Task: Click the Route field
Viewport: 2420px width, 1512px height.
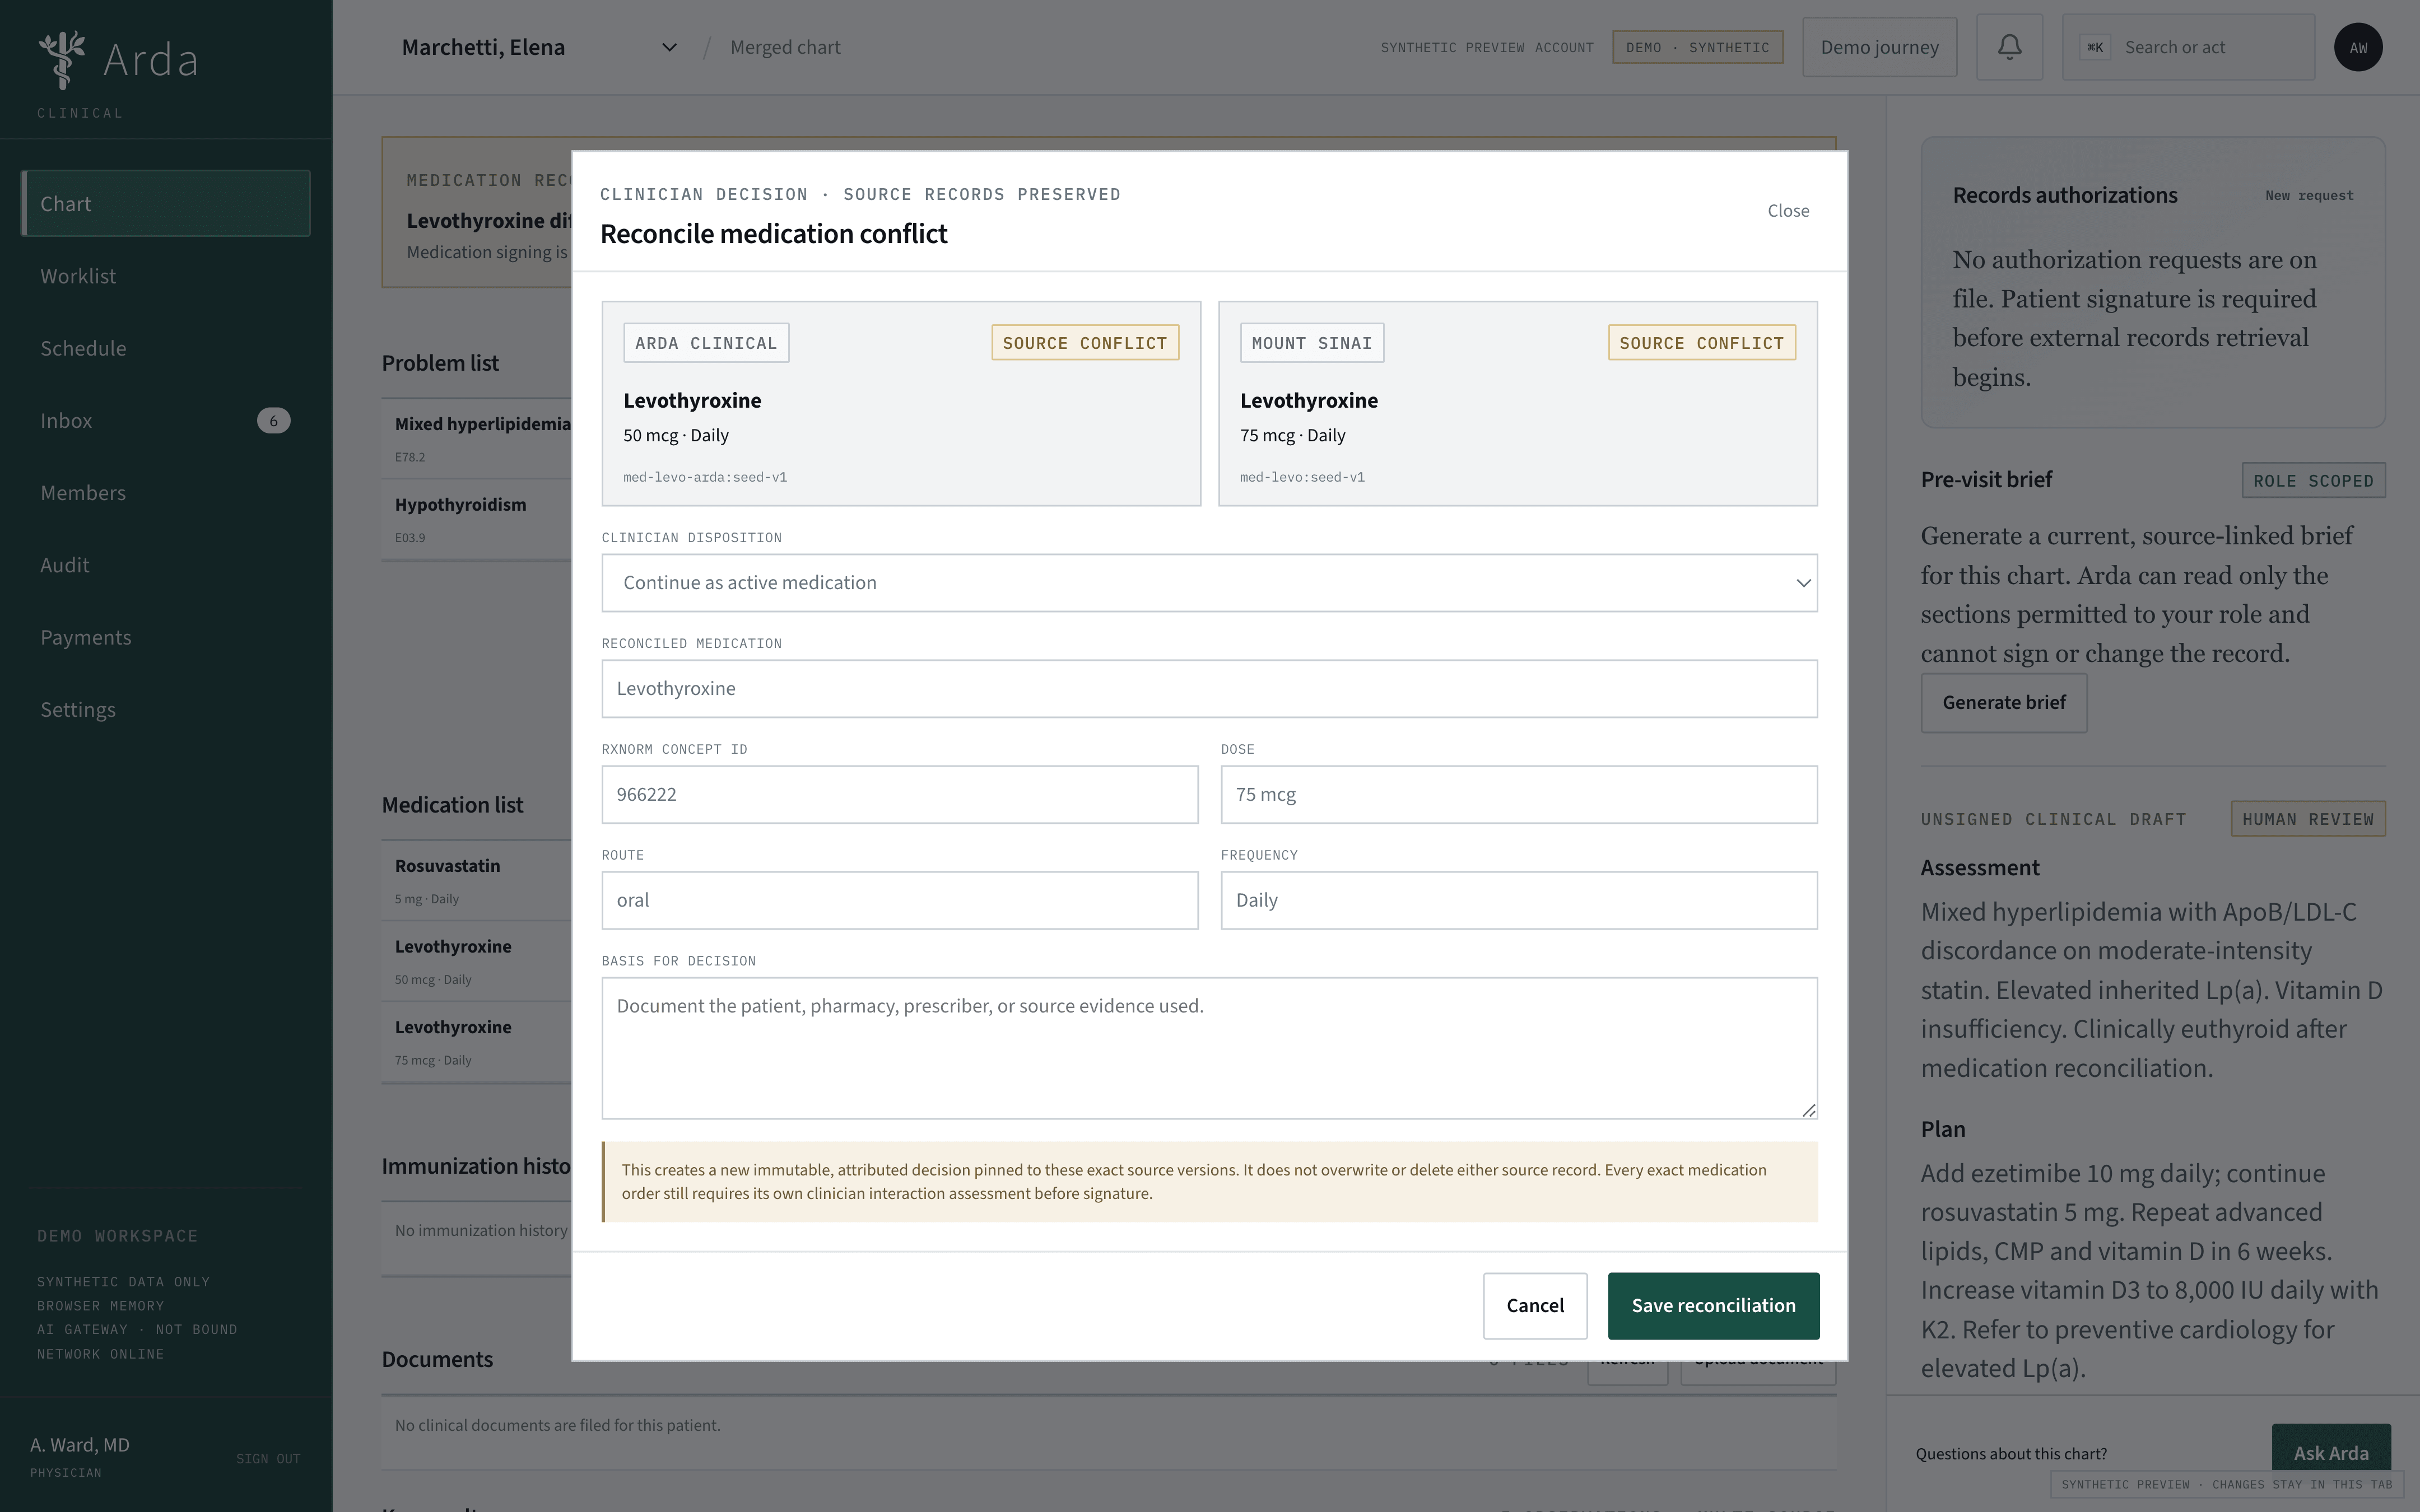Action: coord(900,900)
